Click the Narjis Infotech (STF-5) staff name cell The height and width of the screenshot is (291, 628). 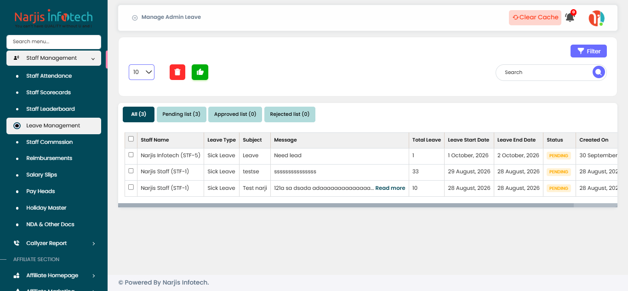click(x=171, y=155)
